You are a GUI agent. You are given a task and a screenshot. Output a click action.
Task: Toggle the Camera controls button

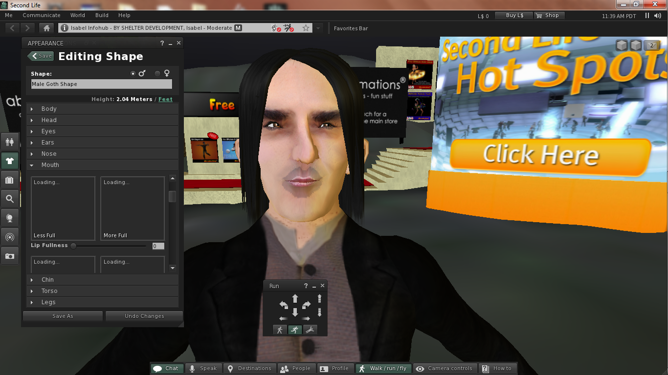click(x=445, y=369)
